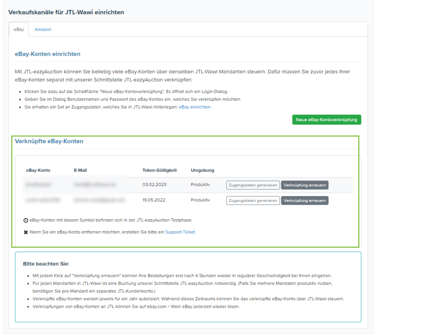Click Verknüpfung erneuern for the second account
The width and height of the screenshot is (423, 335).
[x=305, y=200]
